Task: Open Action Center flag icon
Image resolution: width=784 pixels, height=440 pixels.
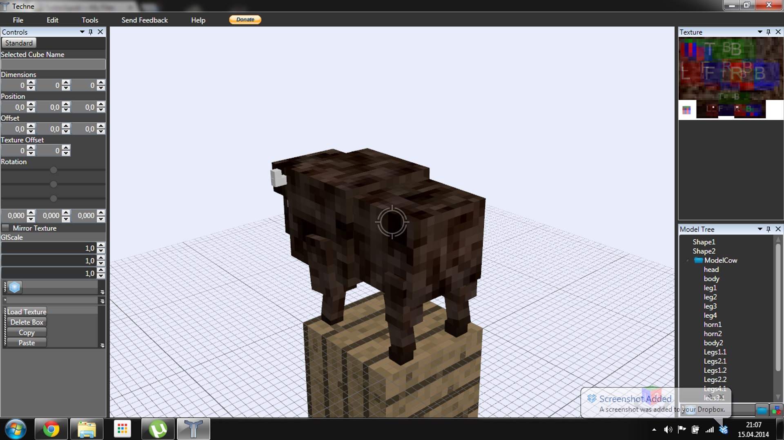Action: click(682, 429)
